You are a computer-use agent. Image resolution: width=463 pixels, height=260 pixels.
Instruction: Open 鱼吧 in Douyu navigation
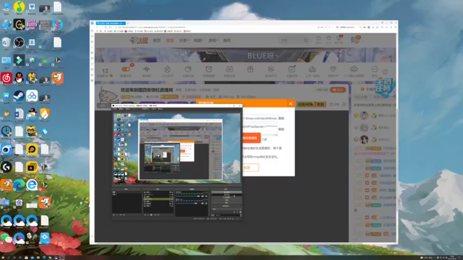pos(227,40)
